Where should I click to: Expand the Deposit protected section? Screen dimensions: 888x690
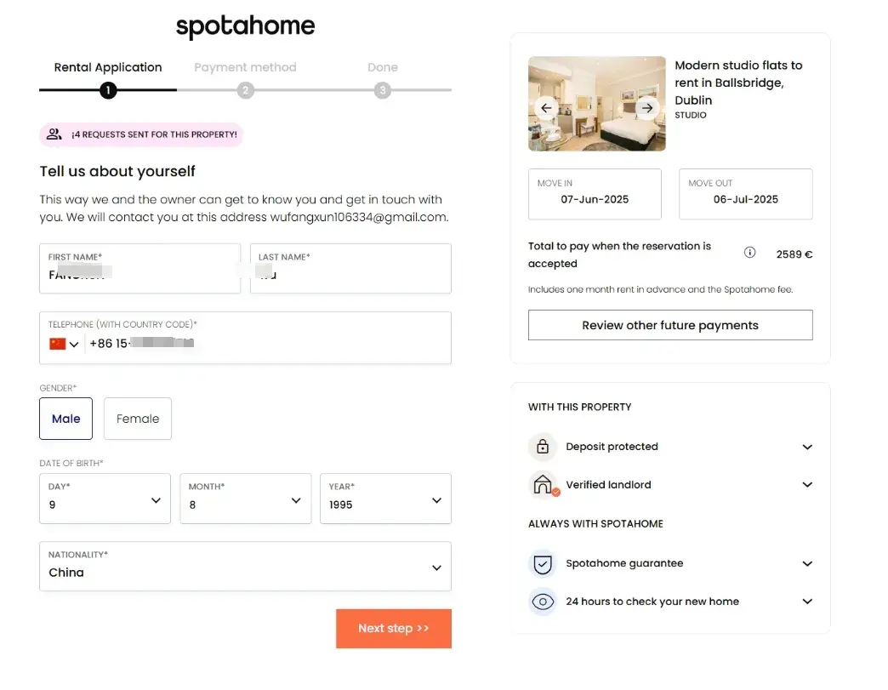click(x=807, y=447)
